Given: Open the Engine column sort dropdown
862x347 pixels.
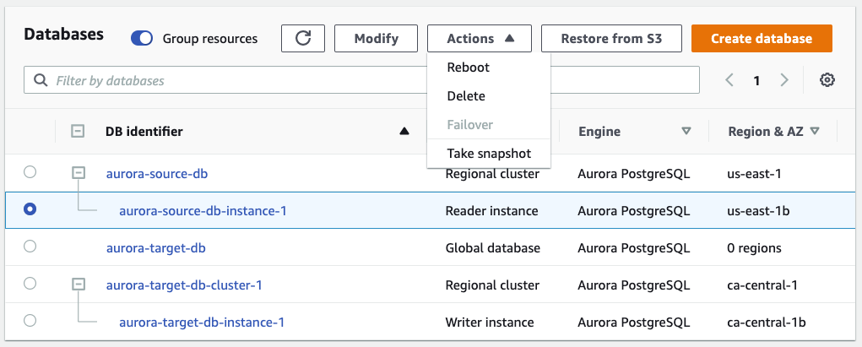Looking at the screenshot, I should [686, 131].
